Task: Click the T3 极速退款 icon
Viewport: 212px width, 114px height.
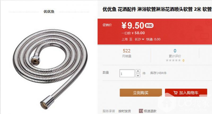Action: [141, 111]
